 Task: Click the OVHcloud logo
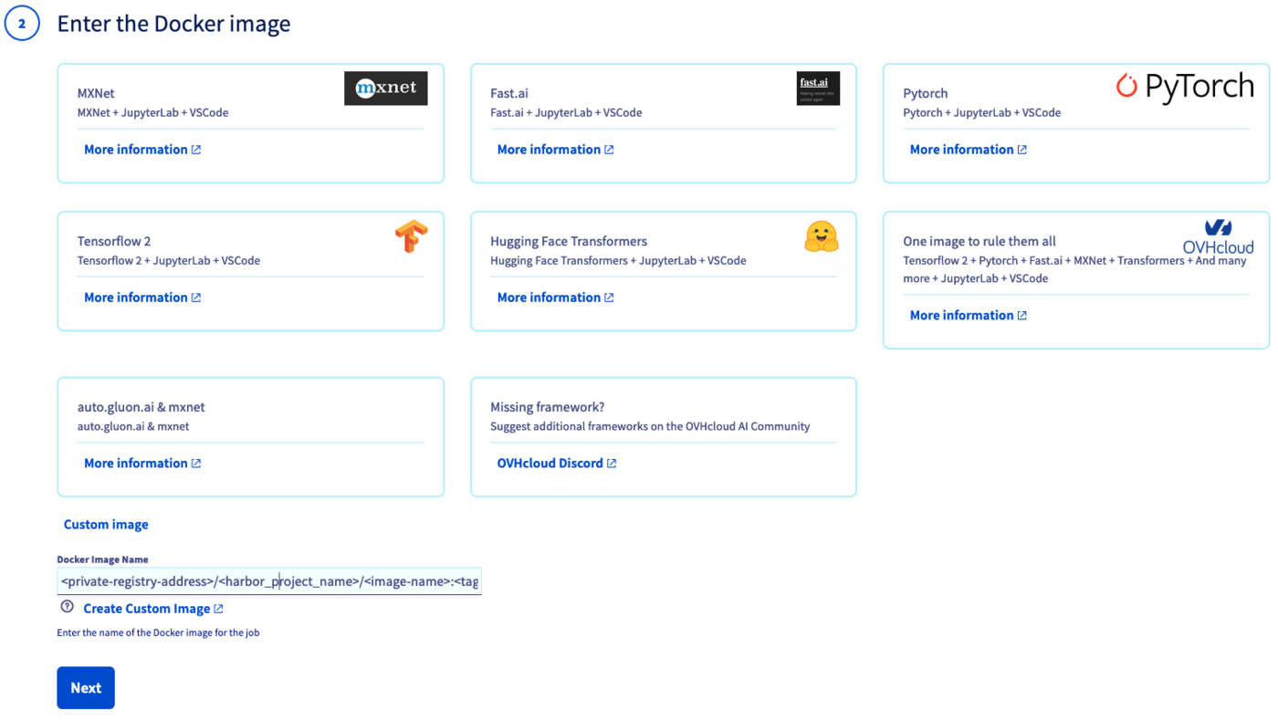click(x=1217, y=236)
